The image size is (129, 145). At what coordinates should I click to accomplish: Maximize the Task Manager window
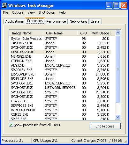click(x=116, y=5)
